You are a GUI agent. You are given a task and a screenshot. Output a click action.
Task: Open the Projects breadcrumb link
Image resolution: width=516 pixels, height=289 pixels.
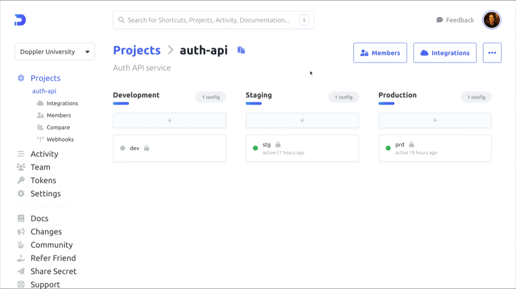[137, 50]
